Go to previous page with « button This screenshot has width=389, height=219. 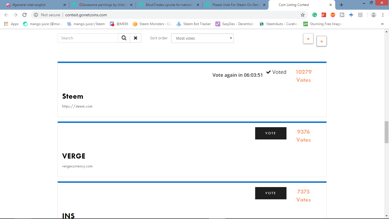tap(308, 39)
